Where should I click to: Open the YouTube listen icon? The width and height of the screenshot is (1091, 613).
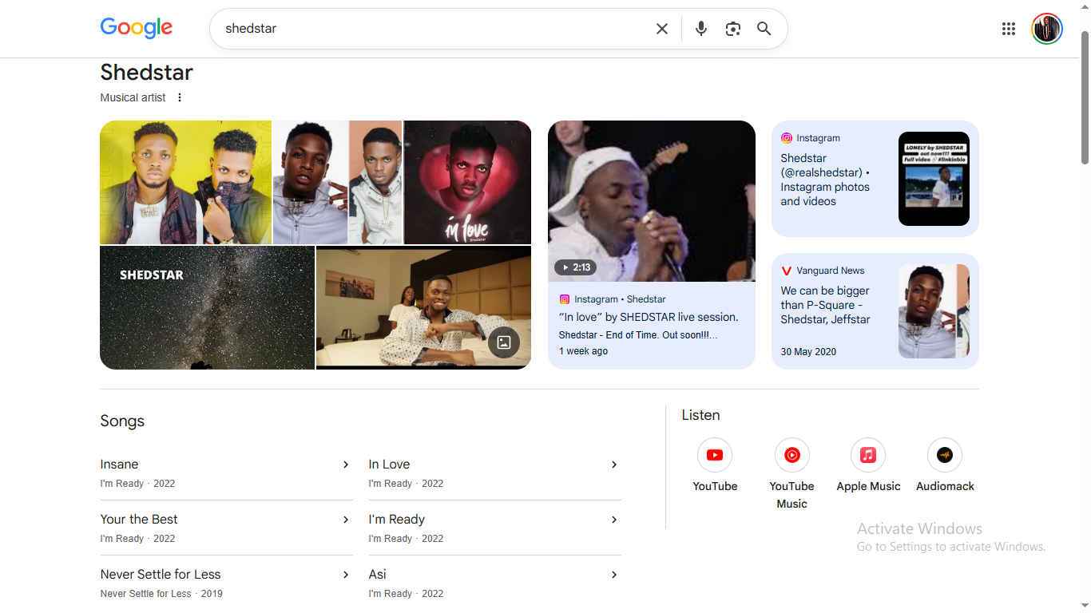click(715, 455)
